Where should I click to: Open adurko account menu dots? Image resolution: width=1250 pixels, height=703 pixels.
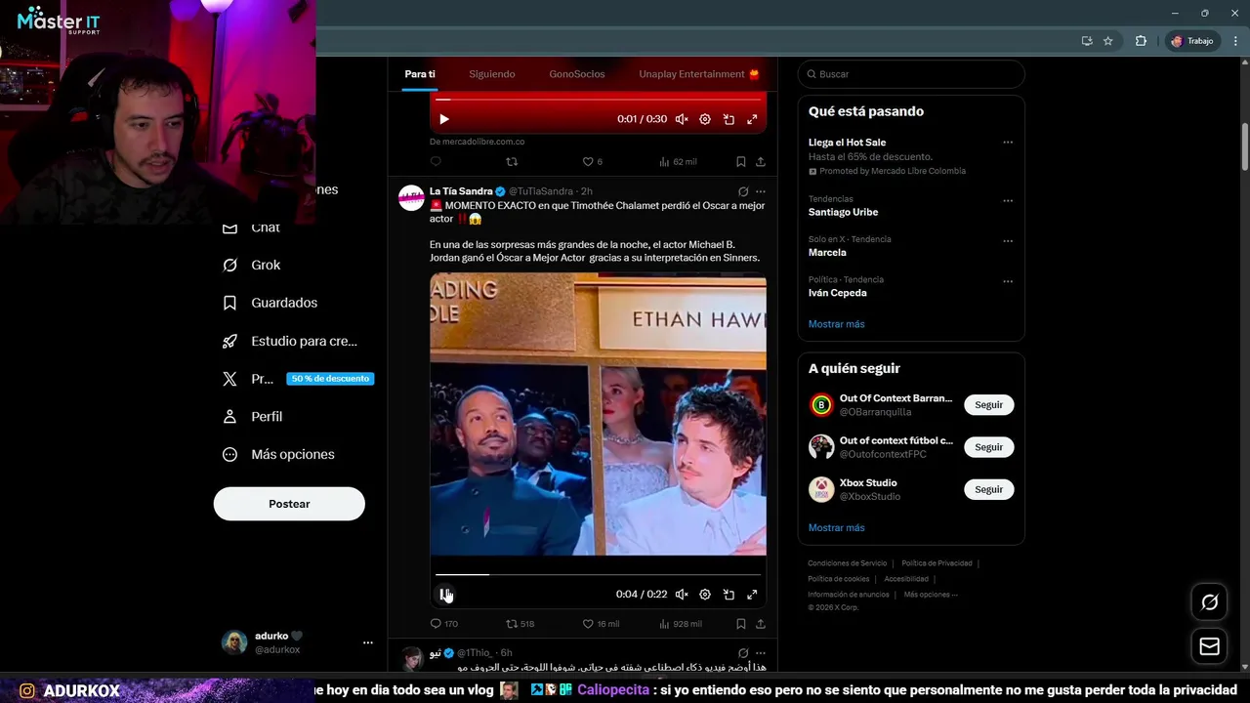pyautogui.click(x=368, y=642)
